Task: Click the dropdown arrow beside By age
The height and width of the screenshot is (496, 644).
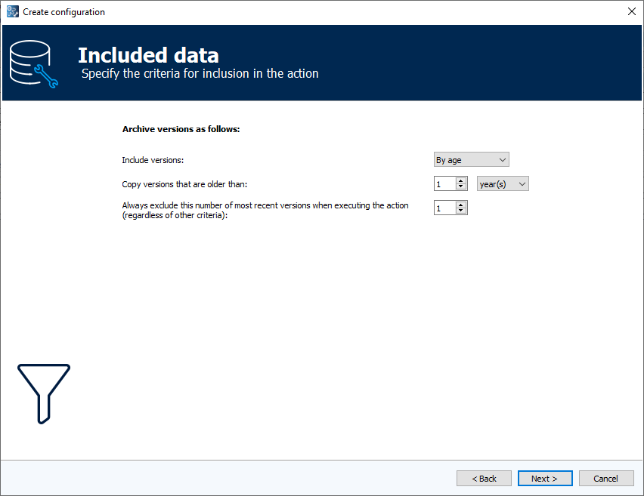Action: (x=502, y=159)
